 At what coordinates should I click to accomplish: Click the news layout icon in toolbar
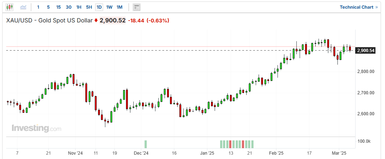click(137, 7)
